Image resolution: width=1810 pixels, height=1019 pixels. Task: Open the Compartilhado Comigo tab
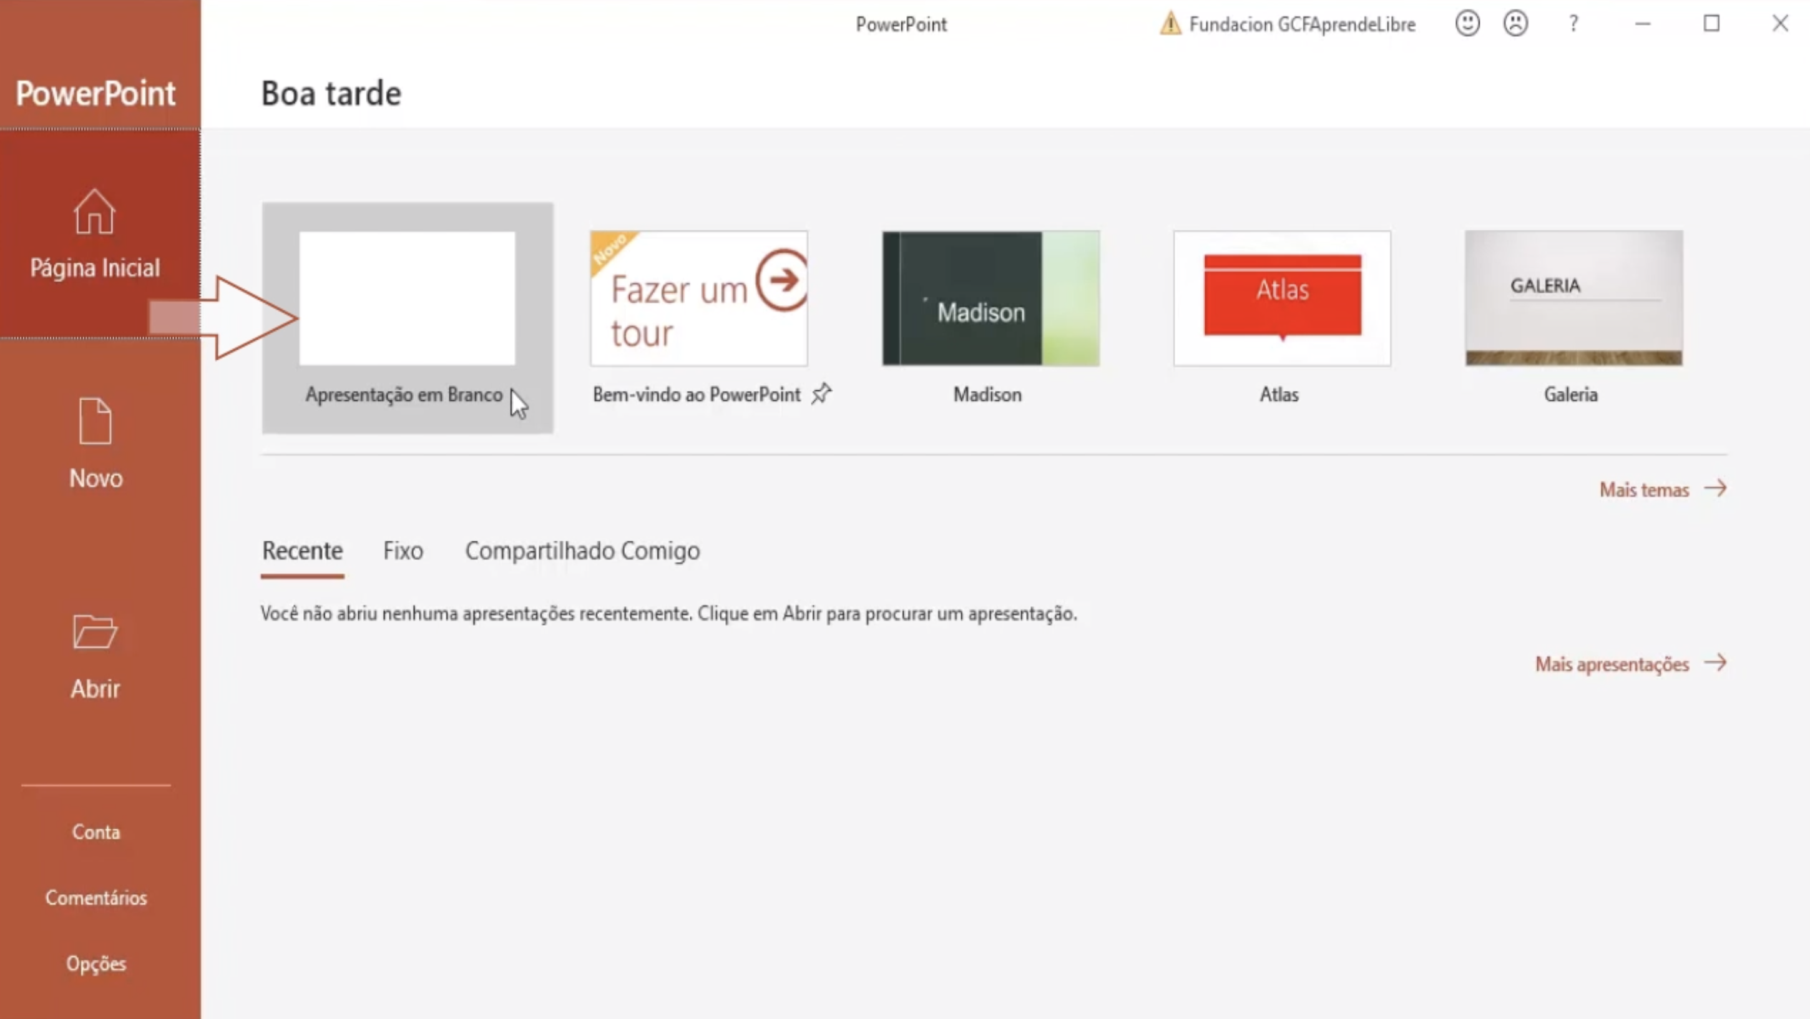click(x=582, y=551)
